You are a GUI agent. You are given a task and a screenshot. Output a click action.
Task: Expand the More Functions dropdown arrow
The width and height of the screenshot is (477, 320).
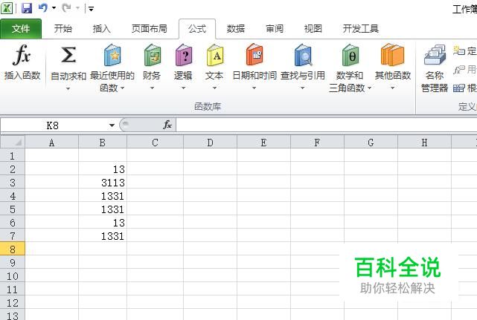(393, 88)
